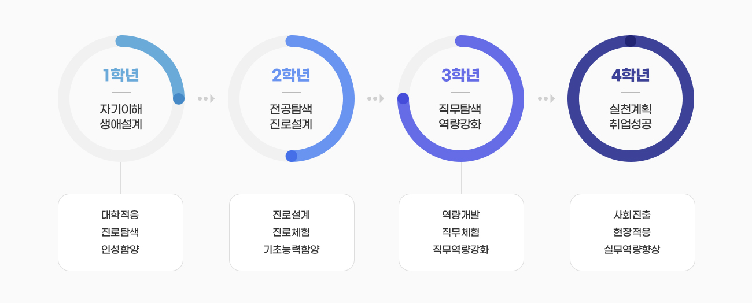Click 기초능력함양 in the second-year box
The image size is (752, 303).
click(x=292, y=250)
